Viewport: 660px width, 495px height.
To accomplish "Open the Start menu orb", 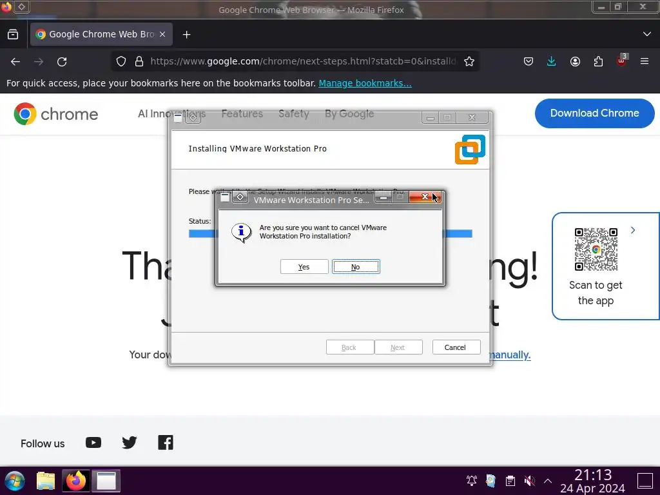I will [15, 481].
